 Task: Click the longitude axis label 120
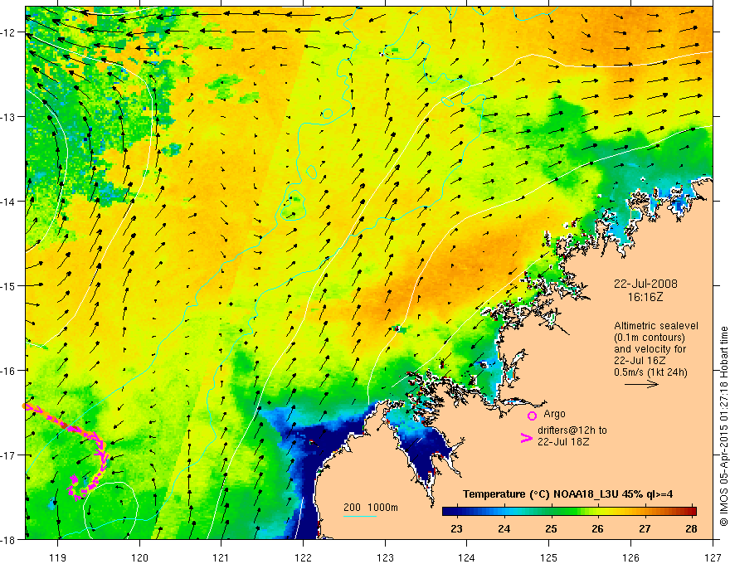pos(139,557)
